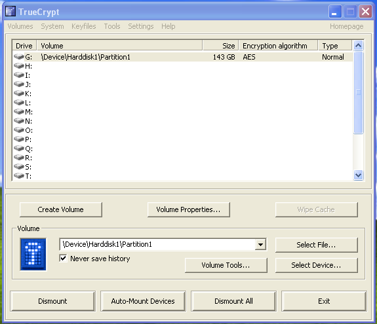The width and height of the screenshot is (377, 324).
Task: Close the TrueCrypt window
Action: point(365,12)
